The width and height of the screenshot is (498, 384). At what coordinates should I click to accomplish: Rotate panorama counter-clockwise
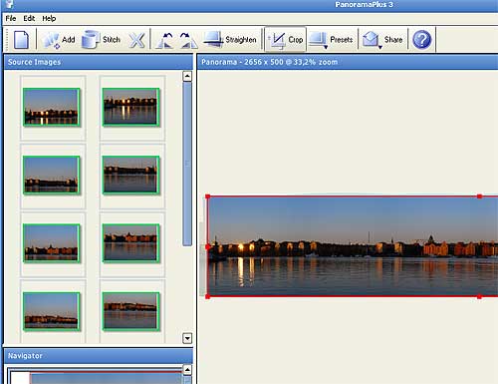(x=164, y=40)
